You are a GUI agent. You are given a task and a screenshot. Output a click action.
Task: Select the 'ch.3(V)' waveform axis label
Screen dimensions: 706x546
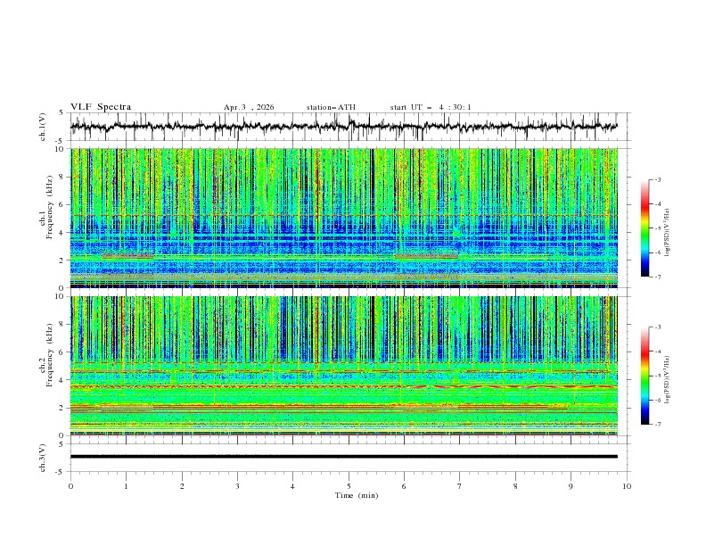pos(44,456)
